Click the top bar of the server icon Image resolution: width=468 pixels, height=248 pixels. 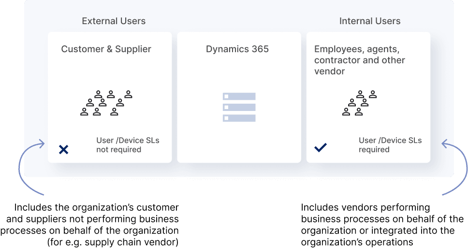pyautogui.click(x=239, y=96)
